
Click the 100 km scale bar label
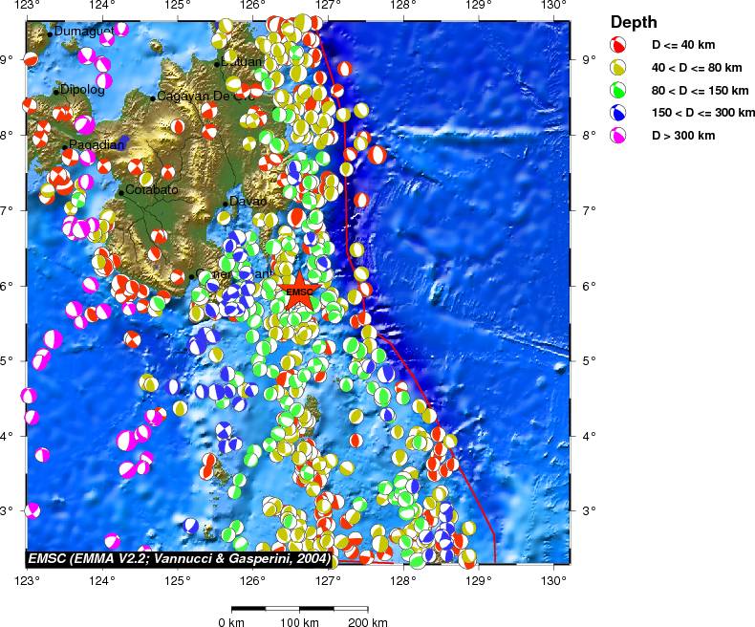pos(299,622)
